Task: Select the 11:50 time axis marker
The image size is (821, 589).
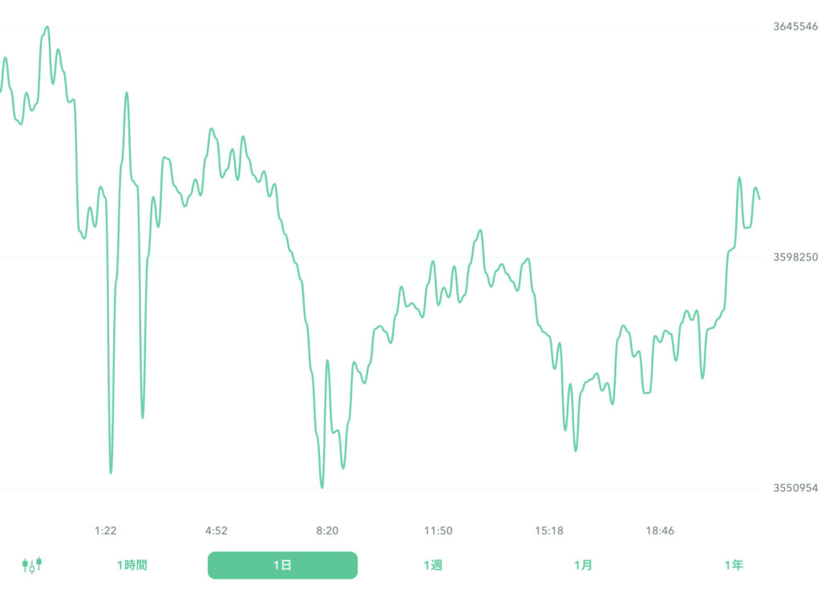Action: click(439, 531)
